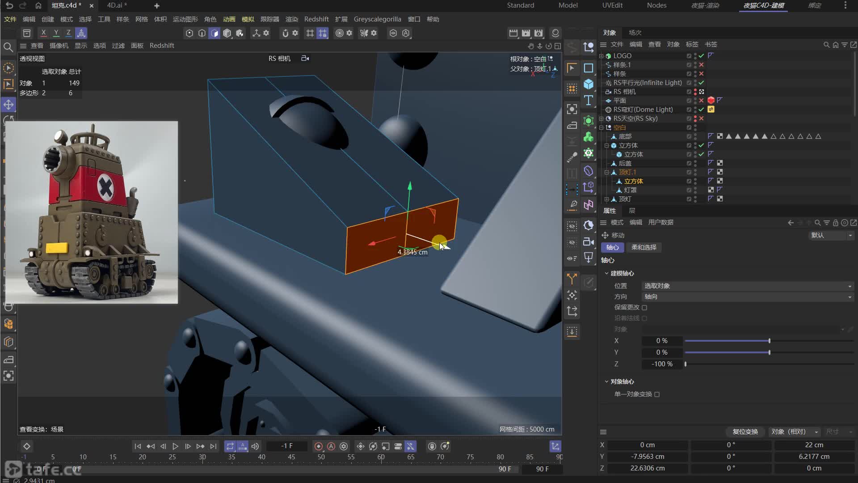Collapse the 顶灯.1 object node
Viewport: 858px width, 483px height.
(x=607, y=172)
